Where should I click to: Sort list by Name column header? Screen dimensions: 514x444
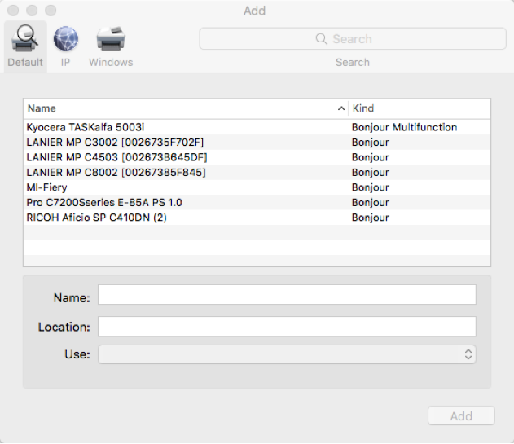(x=186, y=108)
